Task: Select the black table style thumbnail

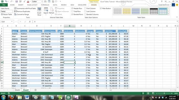Action: point(154,11)
